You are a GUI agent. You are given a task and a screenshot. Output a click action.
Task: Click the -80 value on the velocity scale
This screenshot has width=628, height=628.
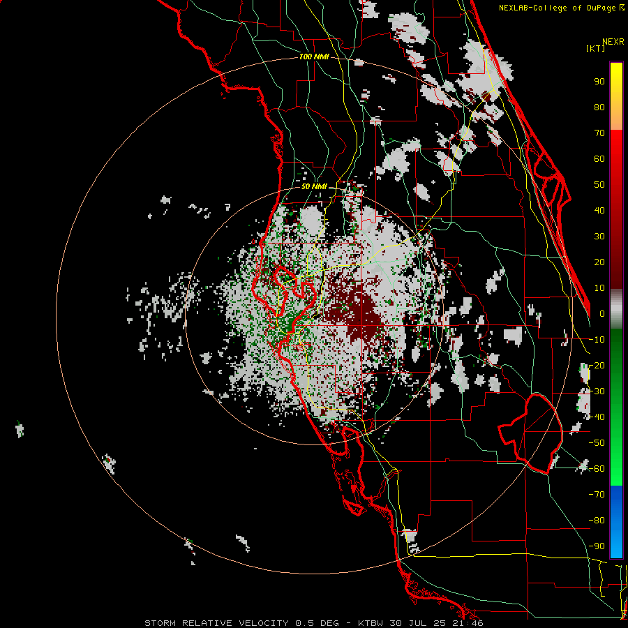click(597, 521)
